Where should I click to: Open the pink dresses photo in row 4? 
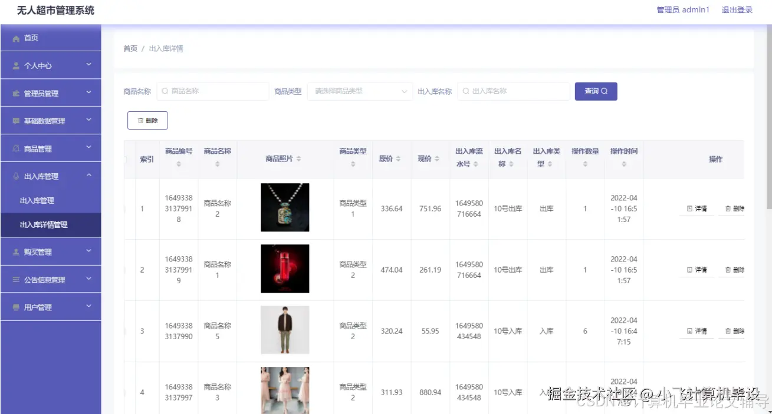[285, 390]
